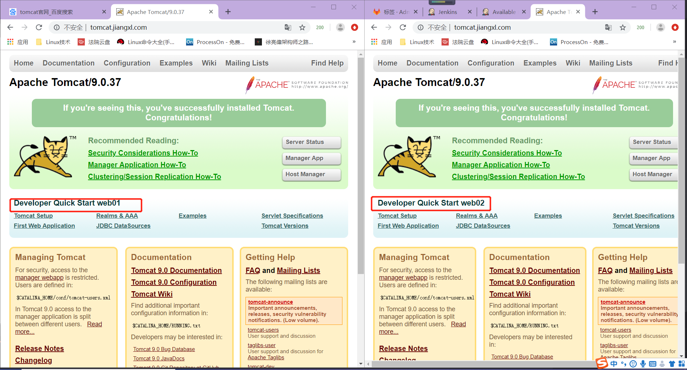This screenshot has height=370, width=687.
Task: Open profile avatar in left browser window
Action: (340, 27)
